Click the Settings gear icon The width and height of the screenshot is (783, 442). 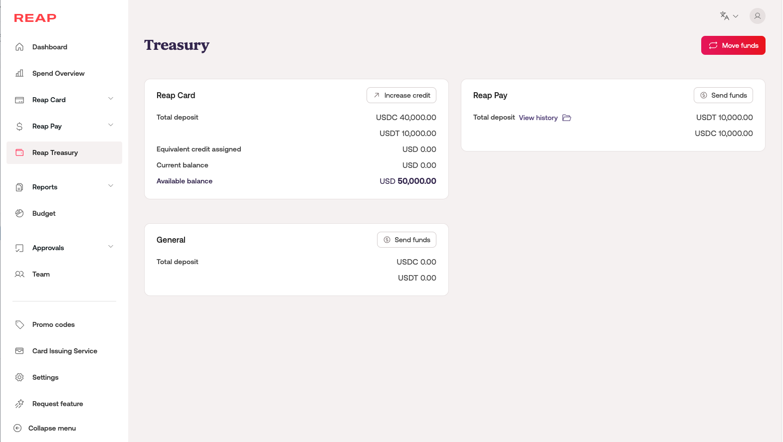(19, 377)
